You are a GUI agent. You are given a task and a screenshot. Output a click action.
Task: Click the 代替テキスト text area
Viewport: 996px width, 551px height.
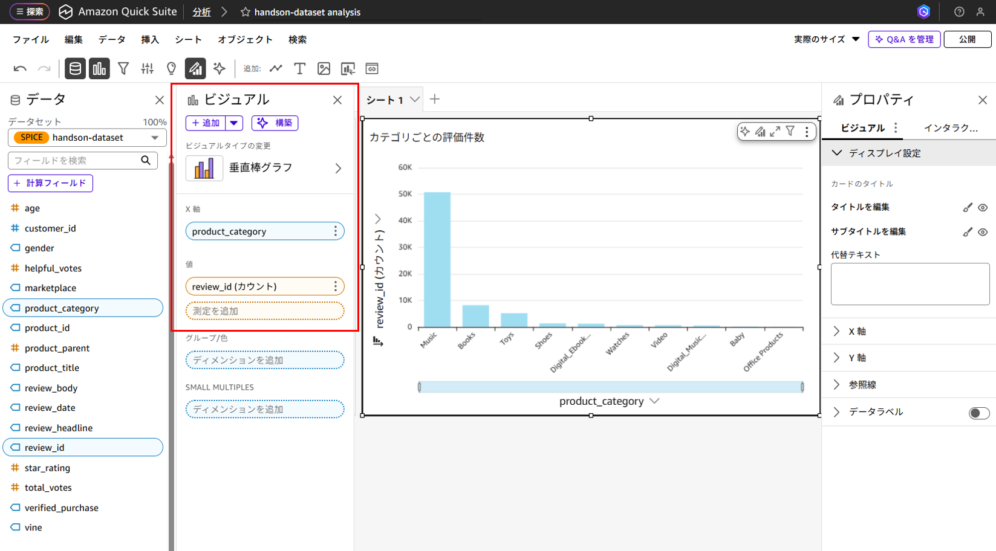point(910,284)
